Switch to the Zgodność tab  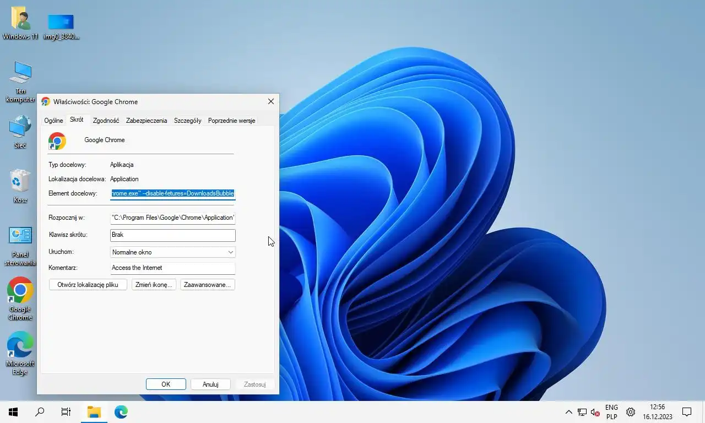[x=106, y=121]
